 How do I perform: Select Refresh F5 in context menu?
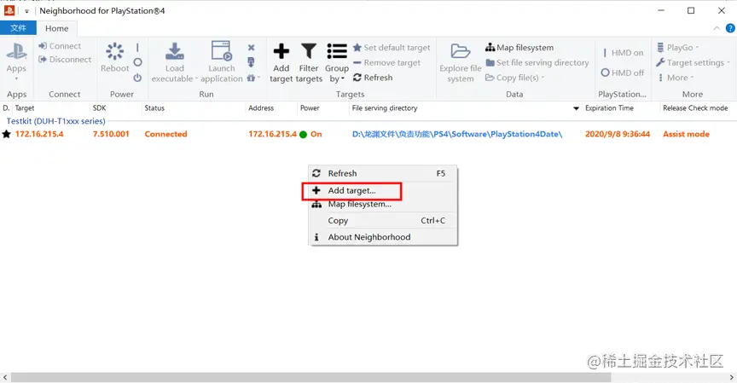(382, 173)
